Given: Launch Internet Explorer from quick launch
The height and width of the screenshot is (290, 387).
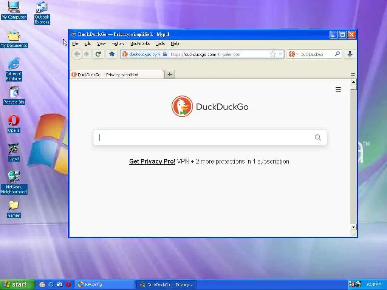Looking at the screenshot, I should pos(51,284).
